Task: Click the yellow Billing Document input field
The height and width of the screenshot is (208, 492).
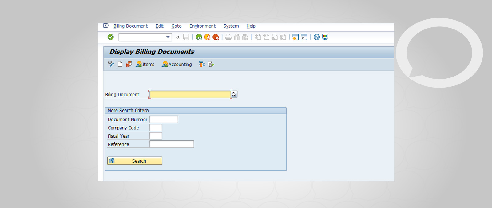Action: tap(190, 94)
